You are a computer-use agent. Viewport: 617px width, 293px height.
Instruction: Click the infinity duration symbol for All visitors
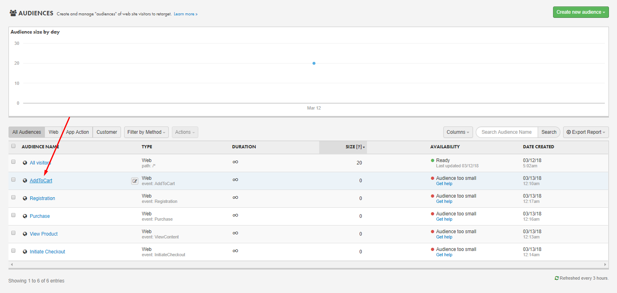coord(235,162)
